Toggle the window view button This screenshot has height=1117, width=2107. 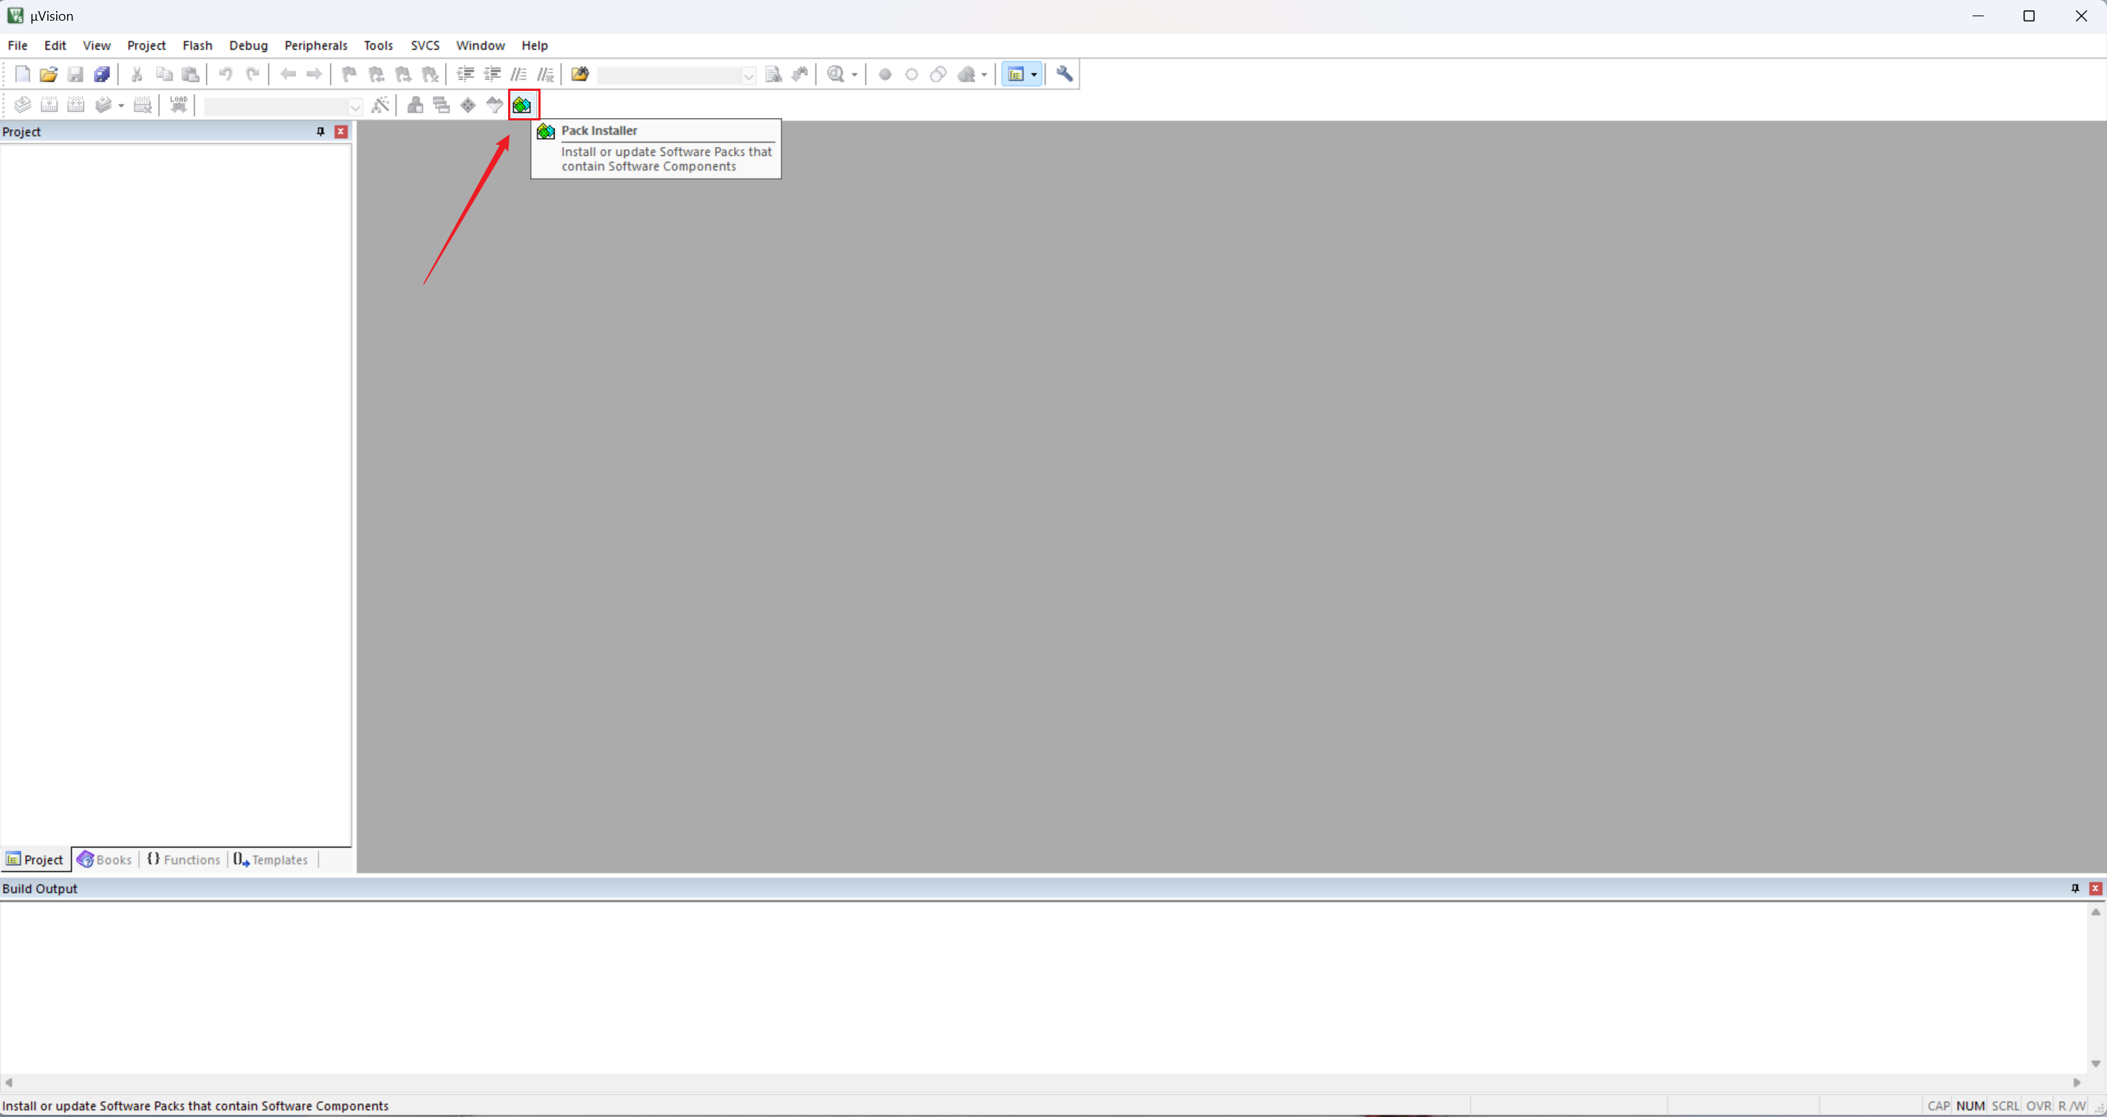pos(1016,75)
